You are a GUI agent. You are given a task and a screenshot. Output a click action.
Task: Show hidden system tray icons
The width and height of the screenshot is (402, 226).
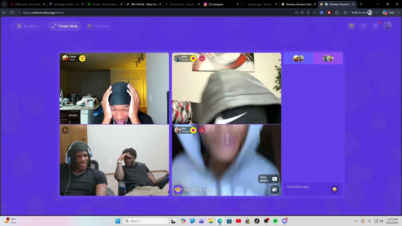[x=356, y=221]
